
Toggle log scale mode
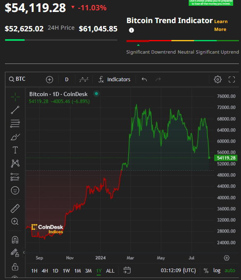click(x=217, y=271)
